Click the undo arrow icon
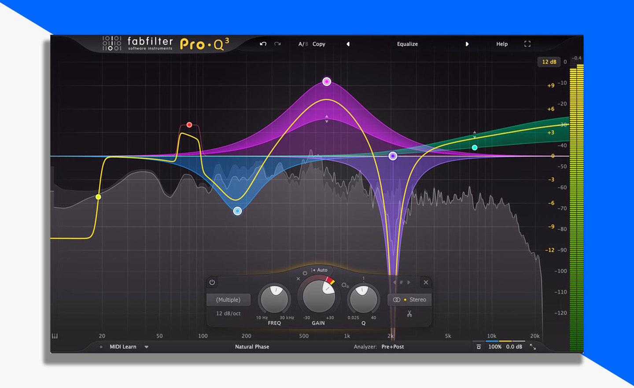This screenshot has width=634, height=388. click(x=263, y=44)
